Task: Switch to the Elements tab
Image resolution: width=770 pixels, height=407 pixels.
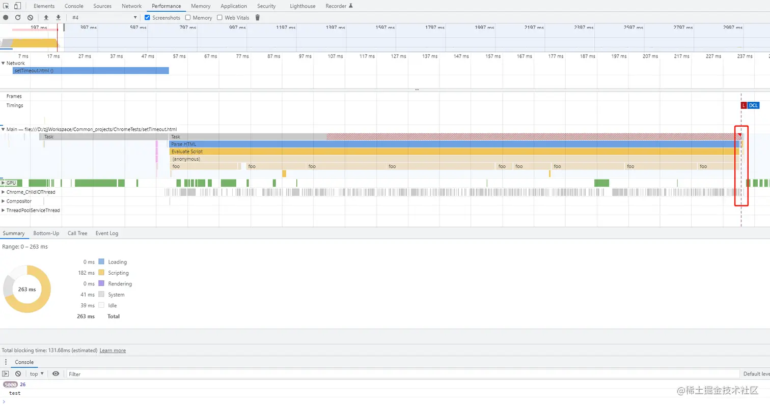Action: 44,6
